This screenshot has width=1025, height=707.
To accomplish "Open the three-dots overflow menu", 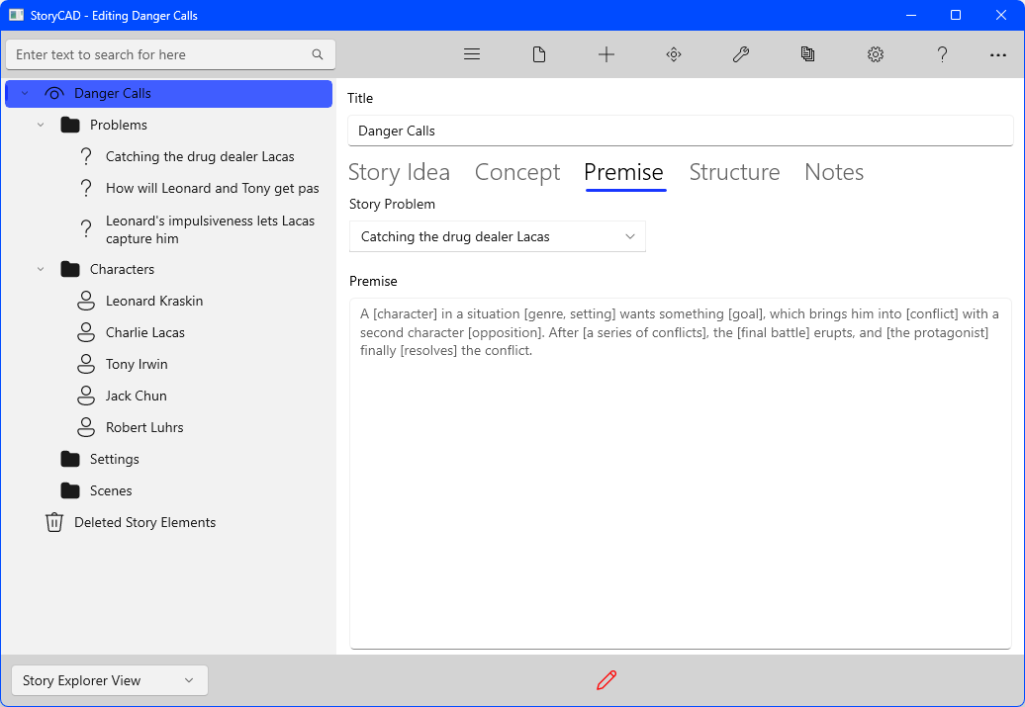I will click(x=998, y=54).
